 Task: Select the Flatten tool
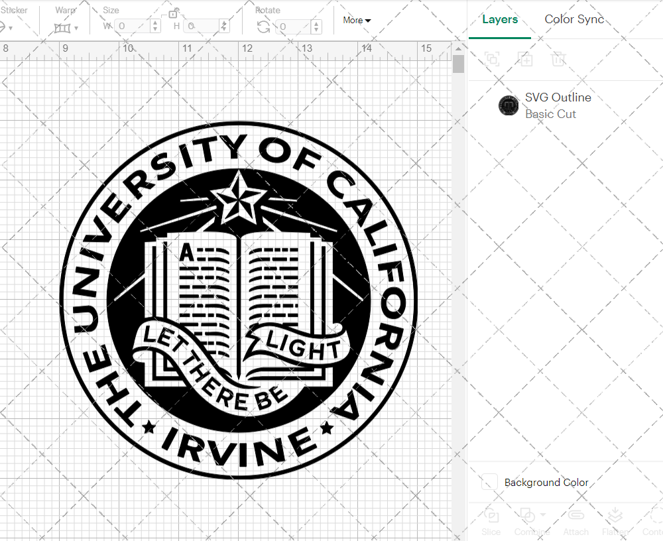coord(615,516)
